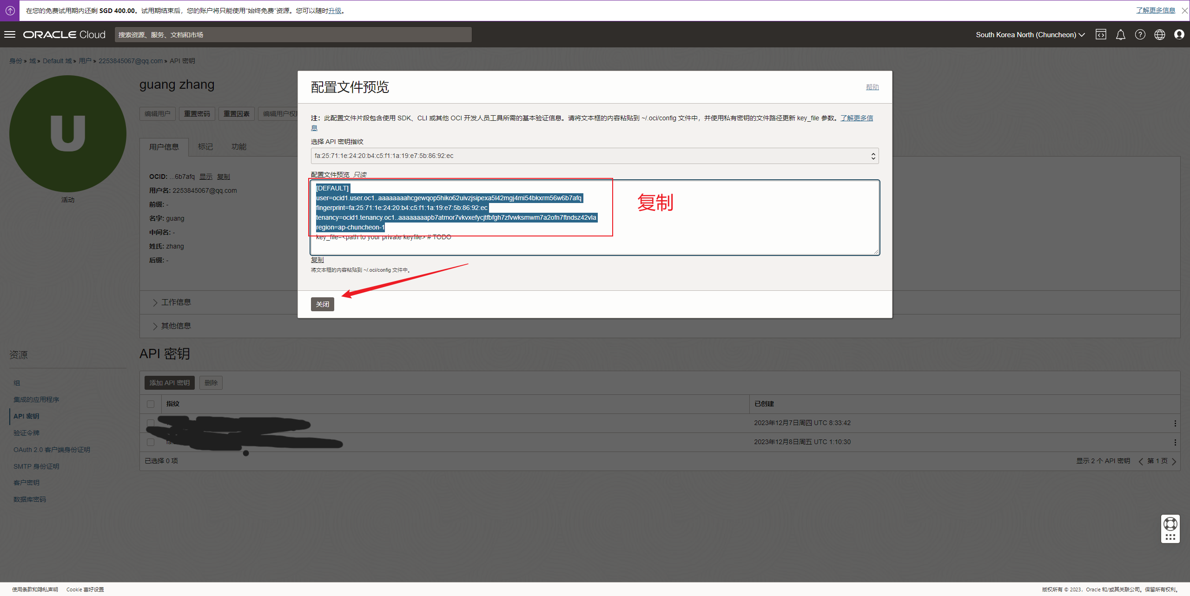Expand the 工作信息 section
This screenshot has height=596, width=1190.
[x=176, y=302]
